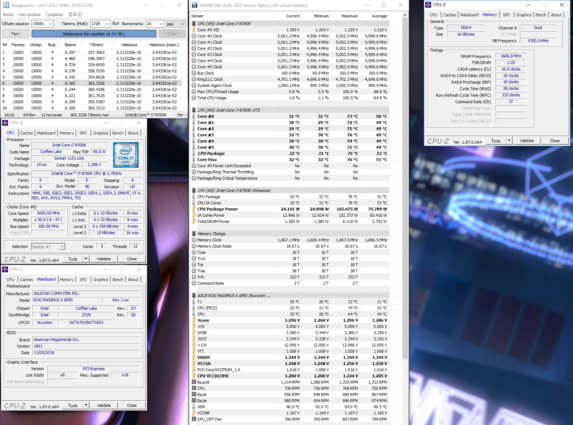Click the icon next to Ring/LLC Clock
Viewport: 573px width, 425px height.
pos(194,79)
